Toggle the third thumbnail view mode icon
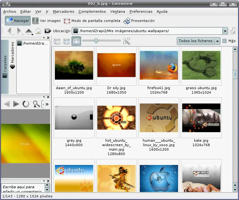 76,41
